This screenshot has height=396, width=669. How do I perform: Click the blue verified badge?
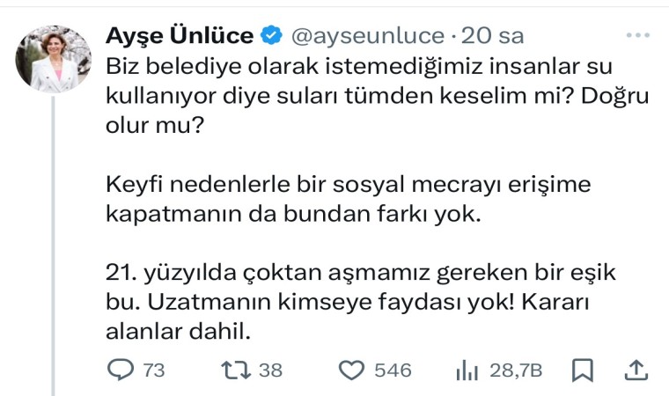[272, 36]
